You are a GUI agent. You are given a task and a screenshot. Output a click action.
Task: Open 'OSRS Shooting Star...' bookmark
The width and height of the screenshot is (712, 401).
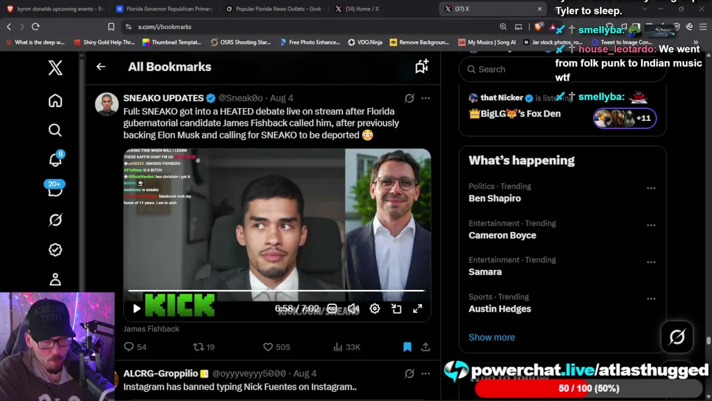(240, 42)
